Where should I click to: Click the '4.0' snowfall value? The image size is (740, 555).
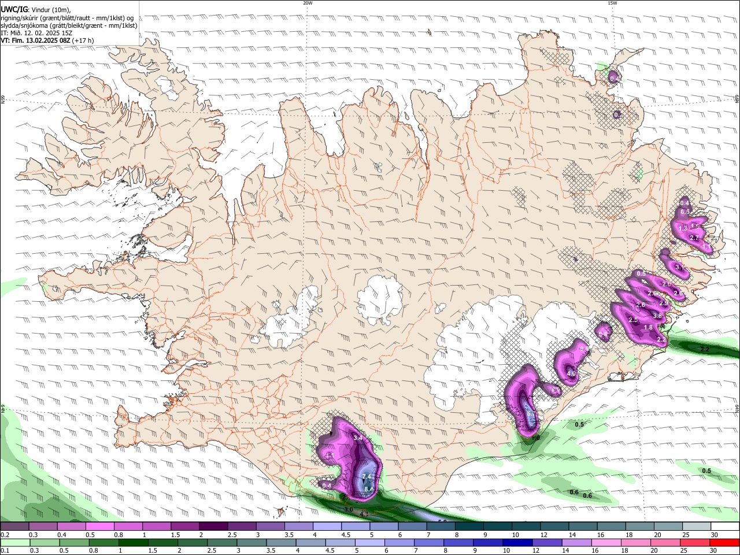point(571,374)
